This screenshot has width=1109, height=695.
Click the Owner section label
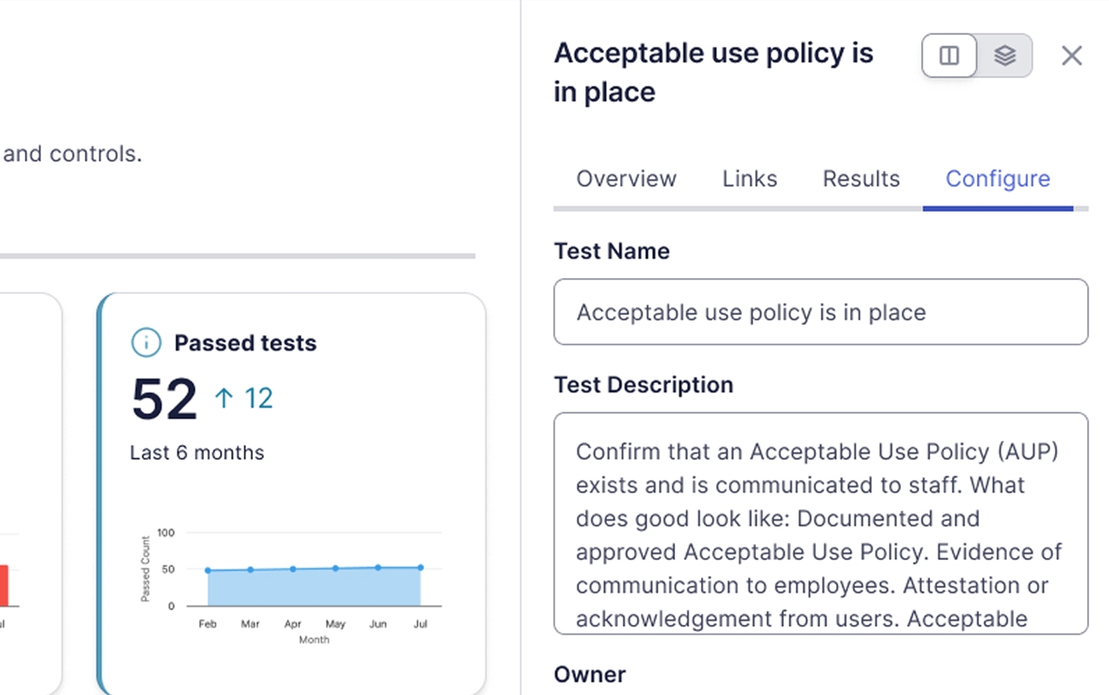[x=589, y=674]
